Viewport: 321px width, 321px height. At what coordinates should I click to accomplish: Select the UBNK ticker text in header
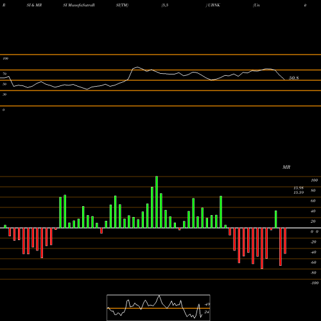pos(213,5)
